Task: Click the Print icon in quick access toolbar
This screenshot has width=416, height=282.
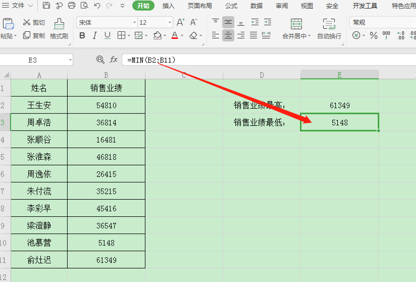Action: [71, 5]
